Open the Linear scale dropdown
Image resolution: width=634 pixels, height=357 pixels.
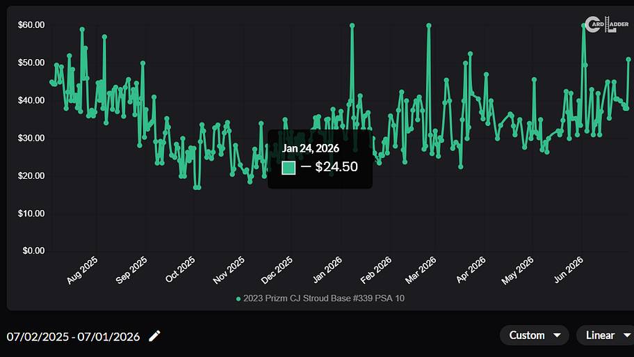click(605, 335)
